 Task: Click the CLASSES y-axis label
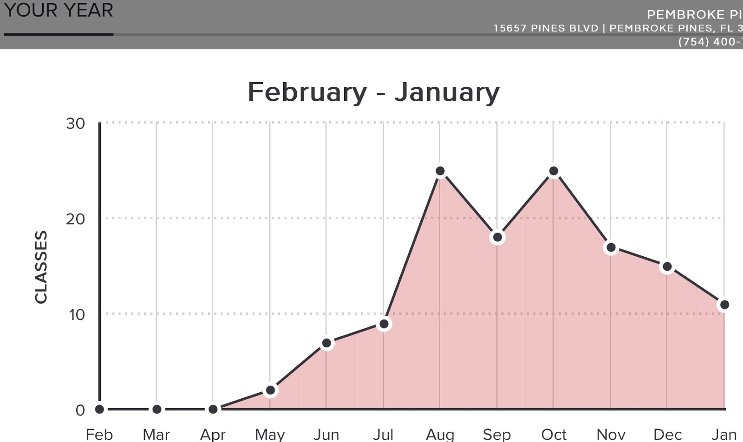click(x=41, y=267)
